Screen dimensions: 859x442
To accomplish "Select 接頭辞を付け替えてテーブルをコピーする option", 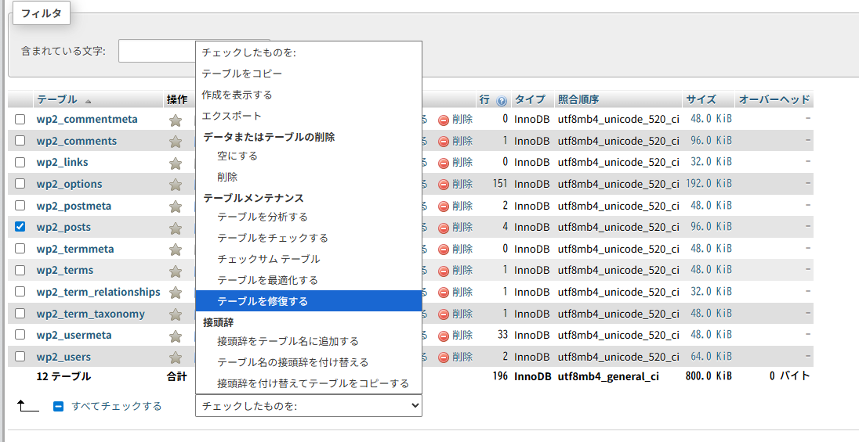I will (309, 383).
